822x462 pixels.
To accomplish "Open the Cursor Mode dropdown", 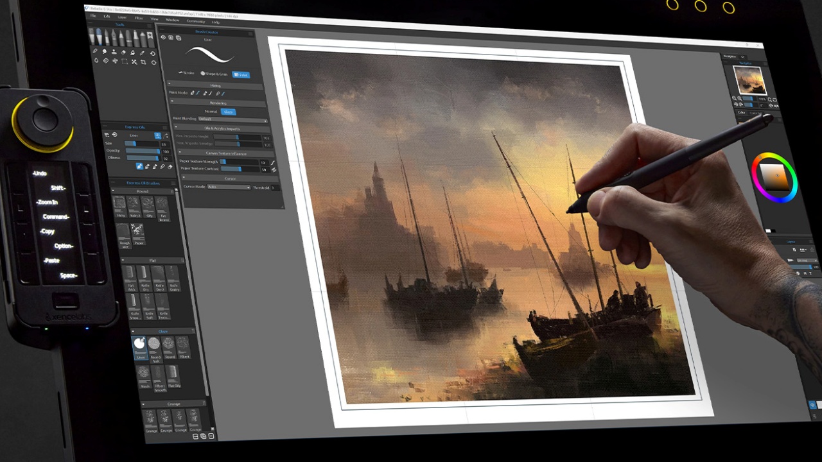I will [228, 187].
